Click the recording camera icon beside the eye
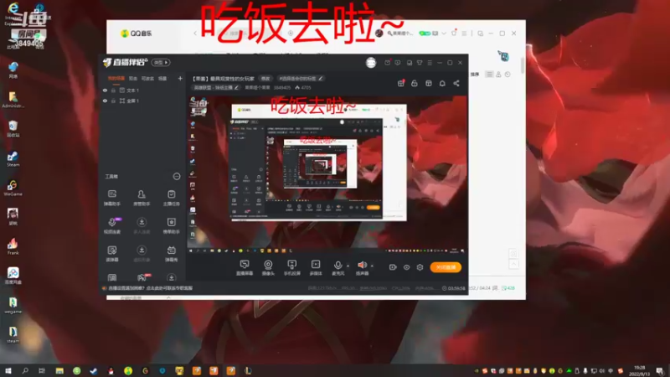 coord(393,267)
